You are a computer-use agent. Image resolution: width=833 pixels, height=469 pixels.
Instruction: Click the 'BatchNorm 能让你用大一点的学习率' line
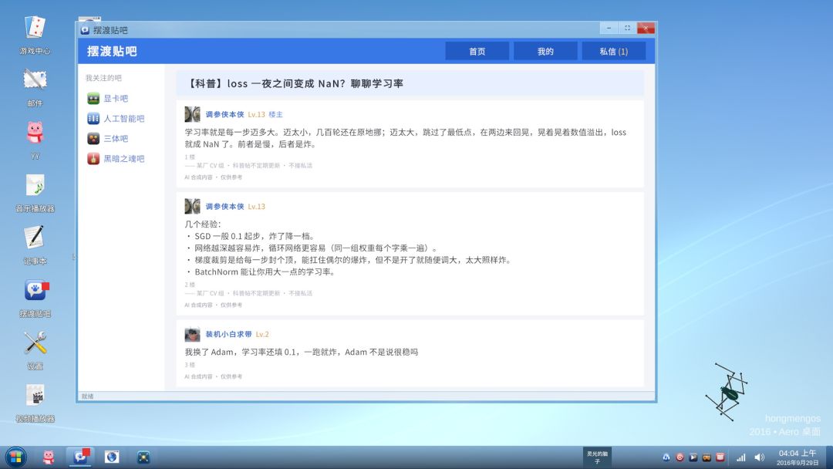(261, 272)
